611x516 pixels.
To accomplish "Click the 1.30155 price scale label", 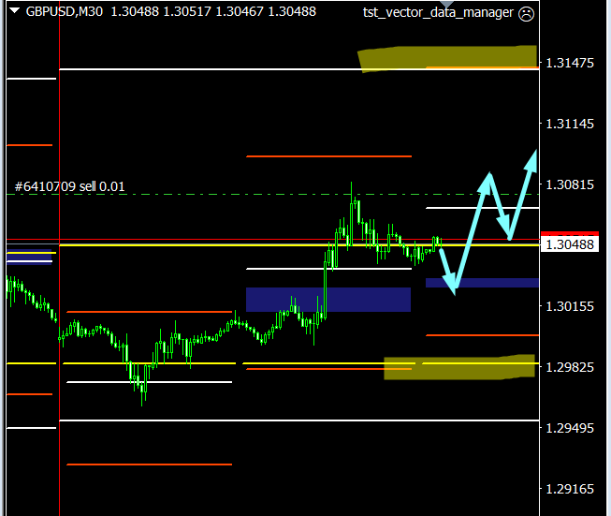I will pyautogui.click(x=570, y=306).
